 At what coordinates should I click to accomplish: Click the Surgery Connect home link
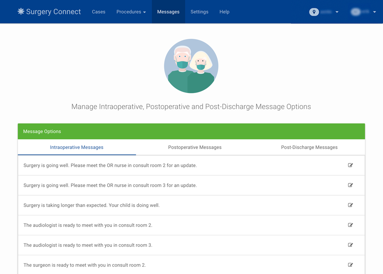(x=49, y=11)
